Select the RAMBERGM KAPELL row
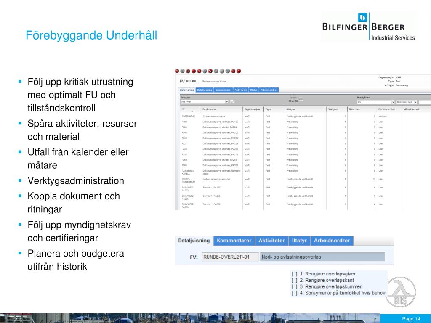Viewport: 431px width, 323px height. [305, 172]
